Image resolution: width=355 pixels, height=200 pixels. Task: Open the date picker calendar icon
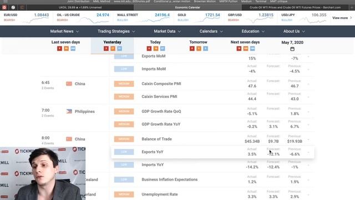292,49
